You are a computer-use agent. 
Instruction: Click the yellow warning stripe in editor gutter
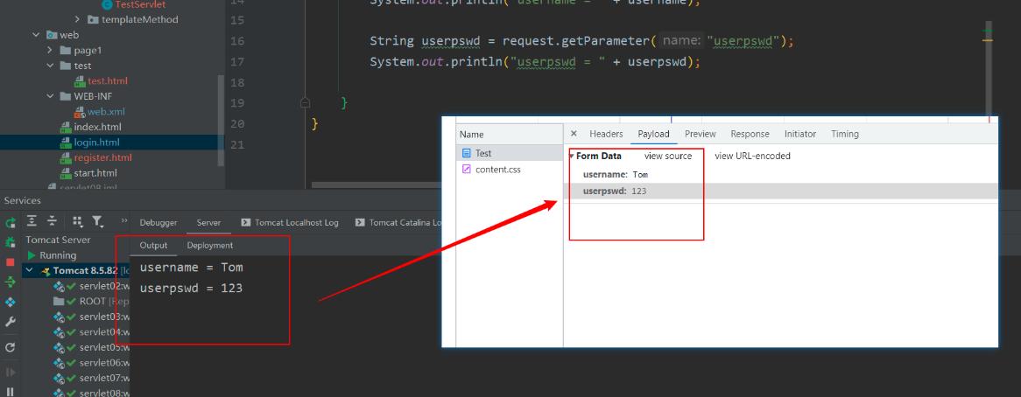pos(987,40)
